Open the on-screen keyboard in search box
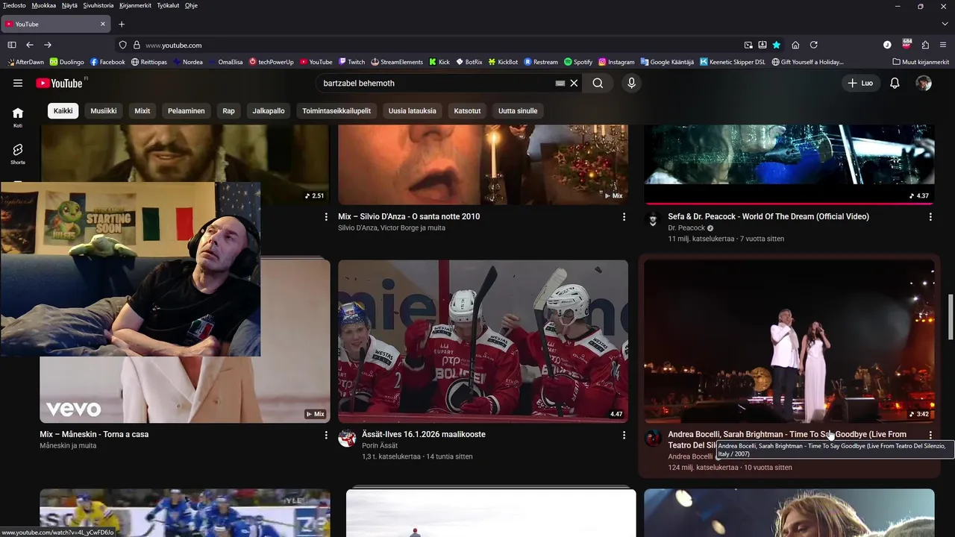 560,84
